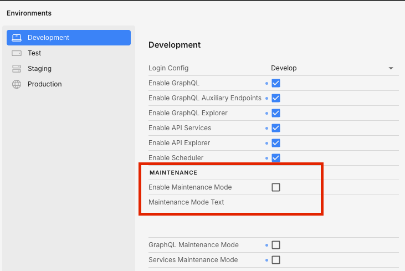The width and height of the screenshot is (405, 271).
Task: Click blue dot beside GraphQL Maintenance Mode
Action: pos(266,245)
